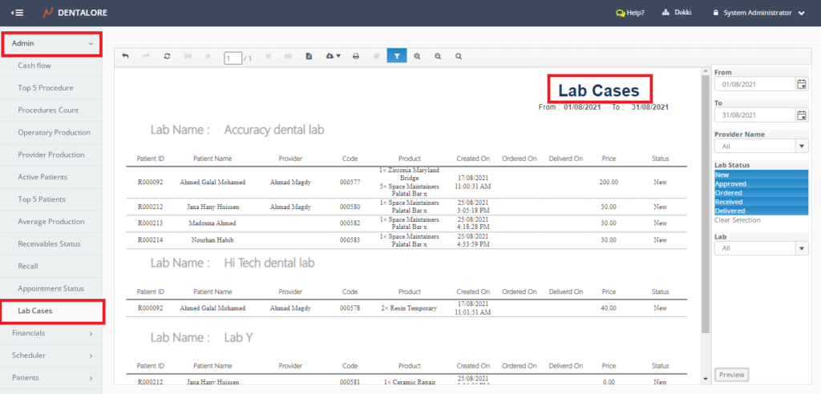Toggle the filter parameters panel icon
This screenshot has width=821, height=394.
(x=397, y=57)
